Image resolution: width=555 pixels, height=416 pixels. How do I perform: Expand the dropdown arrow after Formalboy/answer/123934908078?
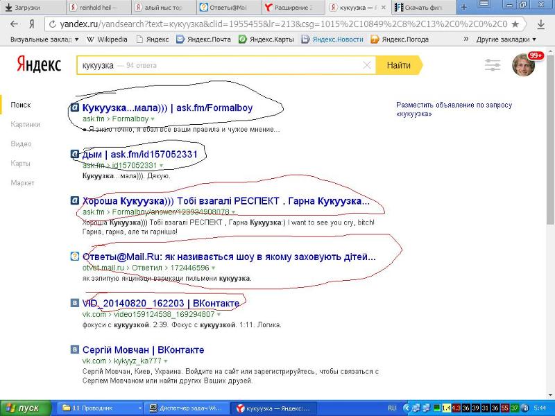[x=234, y=212]
